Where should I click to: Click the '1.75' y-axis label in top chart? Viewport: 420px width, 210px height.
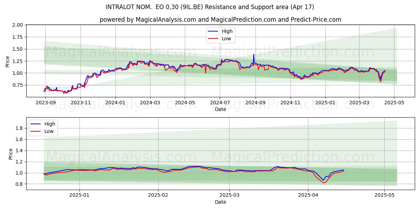click(x=18, y=37)
